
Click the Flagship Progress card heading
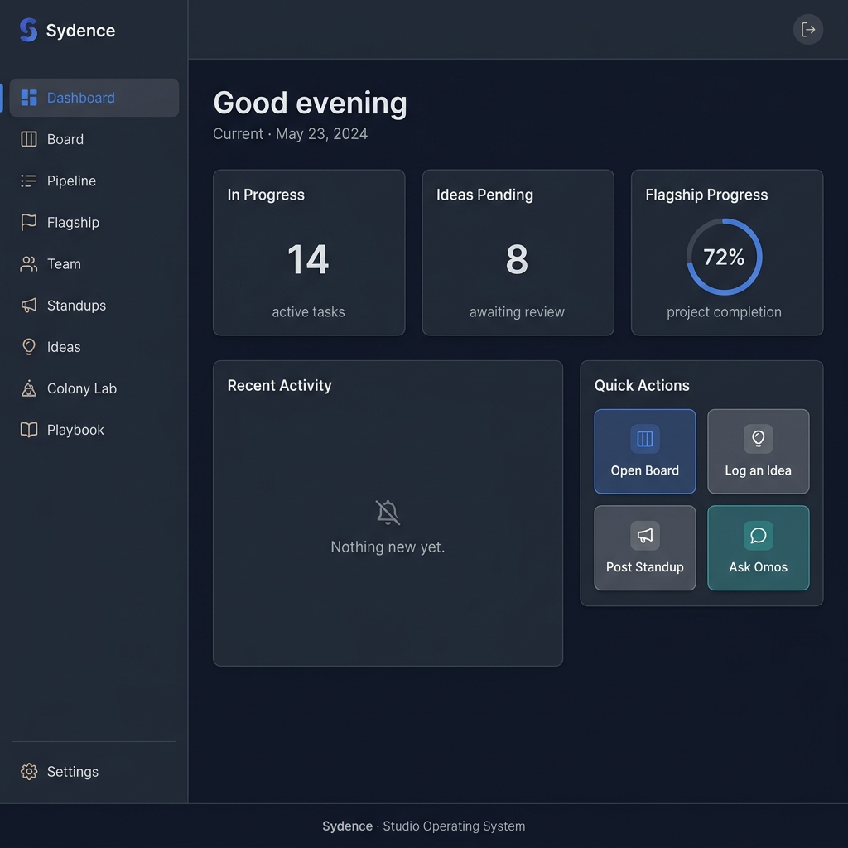coord(706,195)
